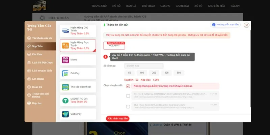
Task: Choose the ZaloPay payment icon
Action: 65,73
